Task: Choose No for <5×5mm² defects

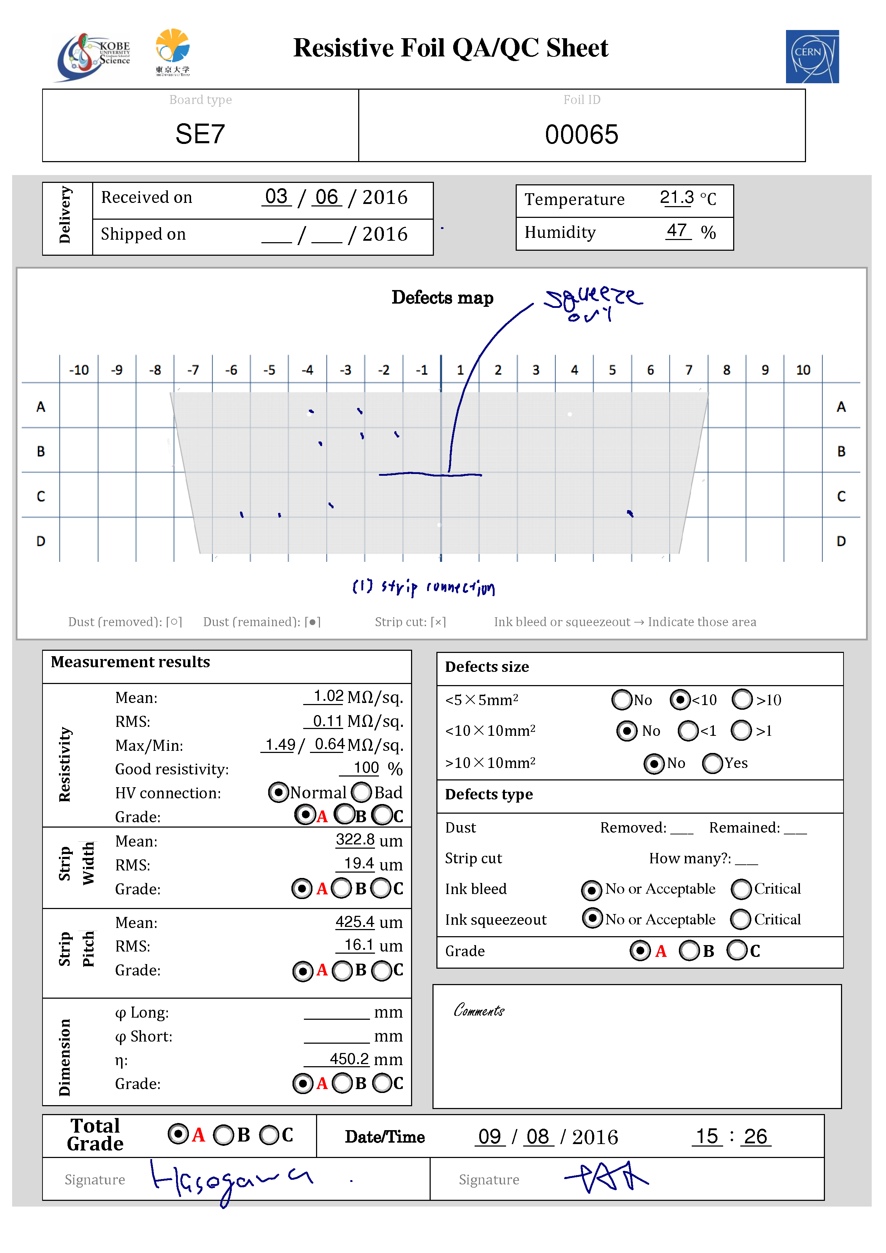Action: click(x=622, y=699)
